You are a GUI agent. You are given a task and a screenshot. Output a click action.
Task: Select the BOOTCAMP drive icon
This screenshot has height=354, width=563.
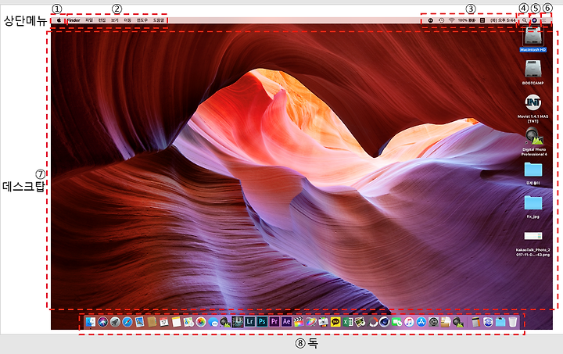point(533,69)
